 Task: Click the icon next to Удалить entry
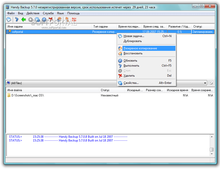coord(120,76)
